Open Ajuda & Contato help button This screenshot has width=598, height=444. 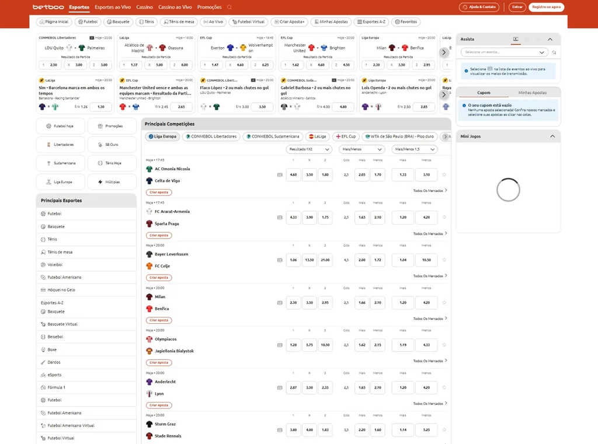[x=479, y=7]
